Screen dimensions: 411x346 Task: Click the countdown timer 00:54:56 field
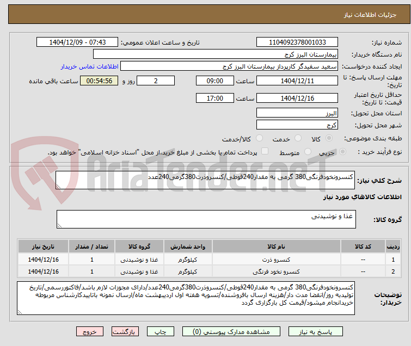pos(99,81)
